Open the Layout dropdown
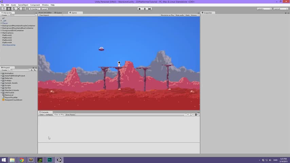The height and width of the screenshot is (163, 290). coord(280,9)
